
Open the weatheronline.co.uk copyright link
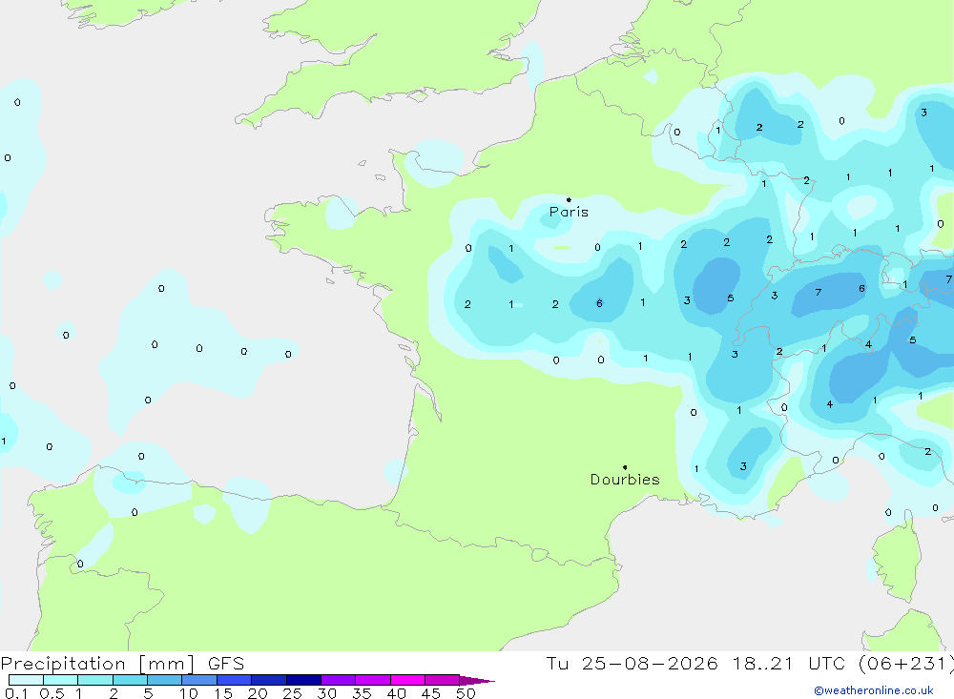pos(874,690)
